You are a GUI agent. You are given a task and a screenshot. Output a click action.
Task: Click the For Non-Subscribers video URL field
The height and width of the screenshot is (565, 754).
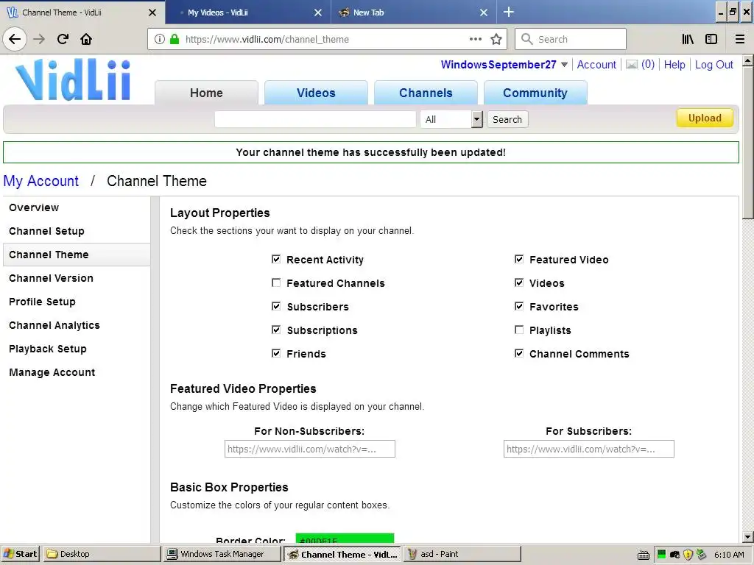click(x=310, y=449)
